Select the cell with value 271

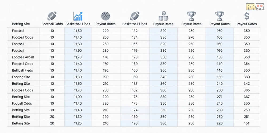220,97
